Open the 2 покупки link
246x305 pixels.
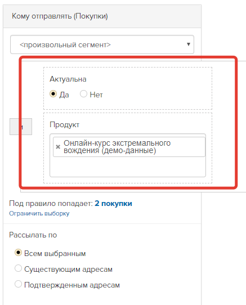(x=113, y=204)
